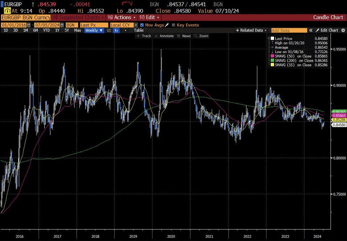Open chart type dropdown arrow
This screenshot has width=347, height=241.
click(126, 30)
